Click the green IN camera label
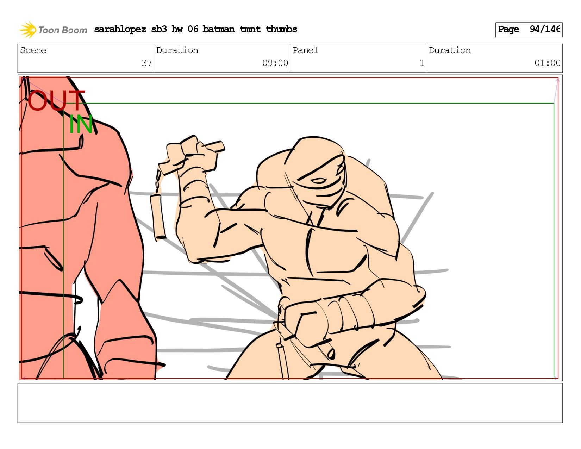This screenshot has width=581, height=449. pyautogui.click(x=81, y=124)
